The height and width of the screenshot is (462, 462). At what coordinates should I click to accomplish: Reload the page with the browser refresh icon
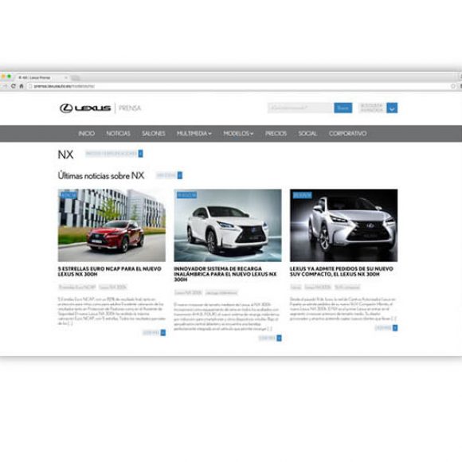pyautogui.click(x=13, y=86)
